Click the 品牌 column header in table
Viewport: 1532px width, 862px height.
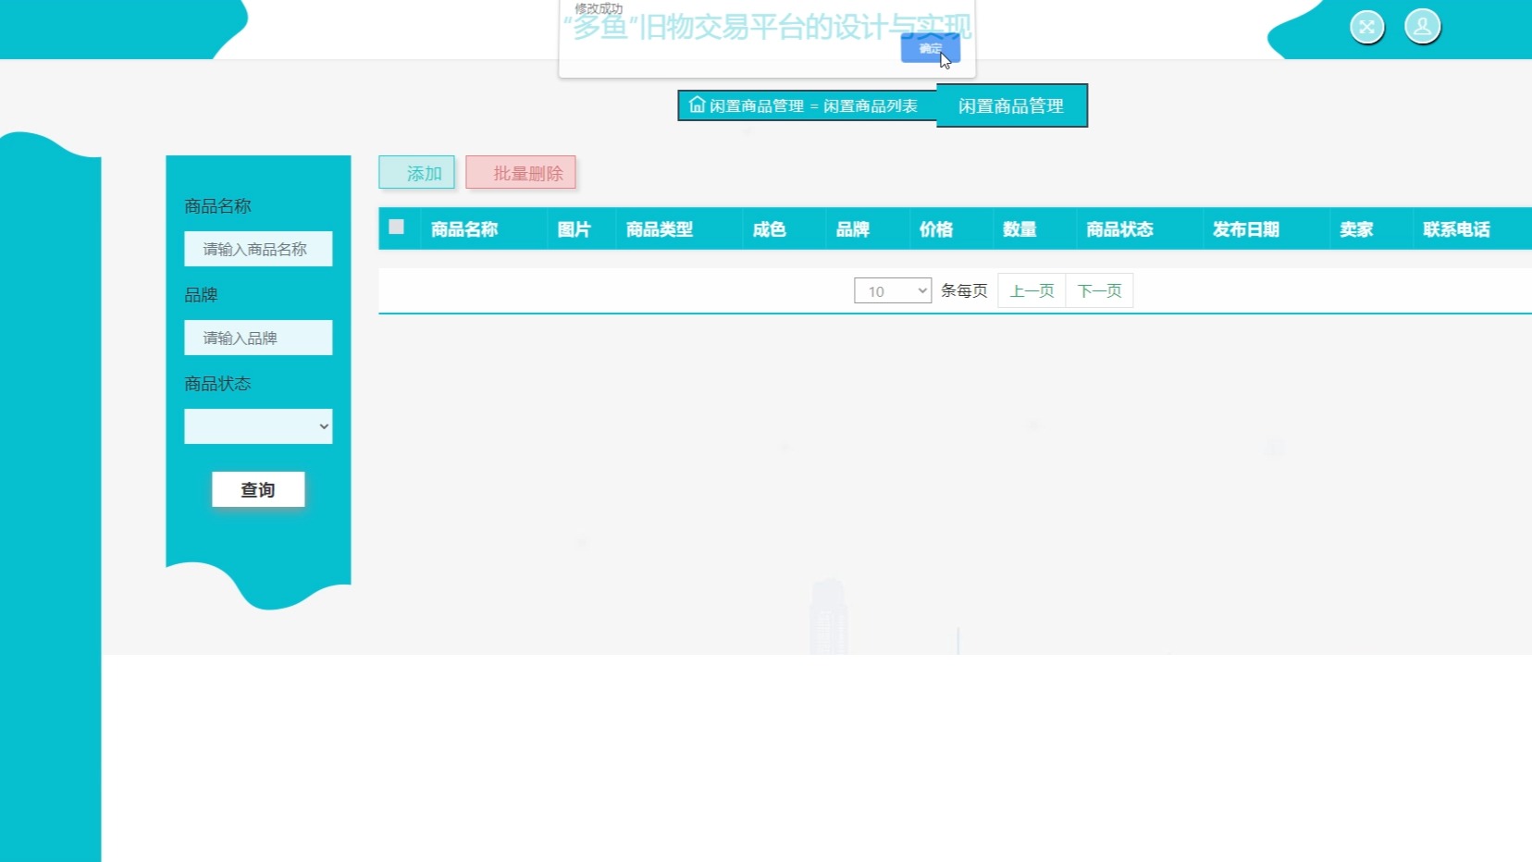852,229
